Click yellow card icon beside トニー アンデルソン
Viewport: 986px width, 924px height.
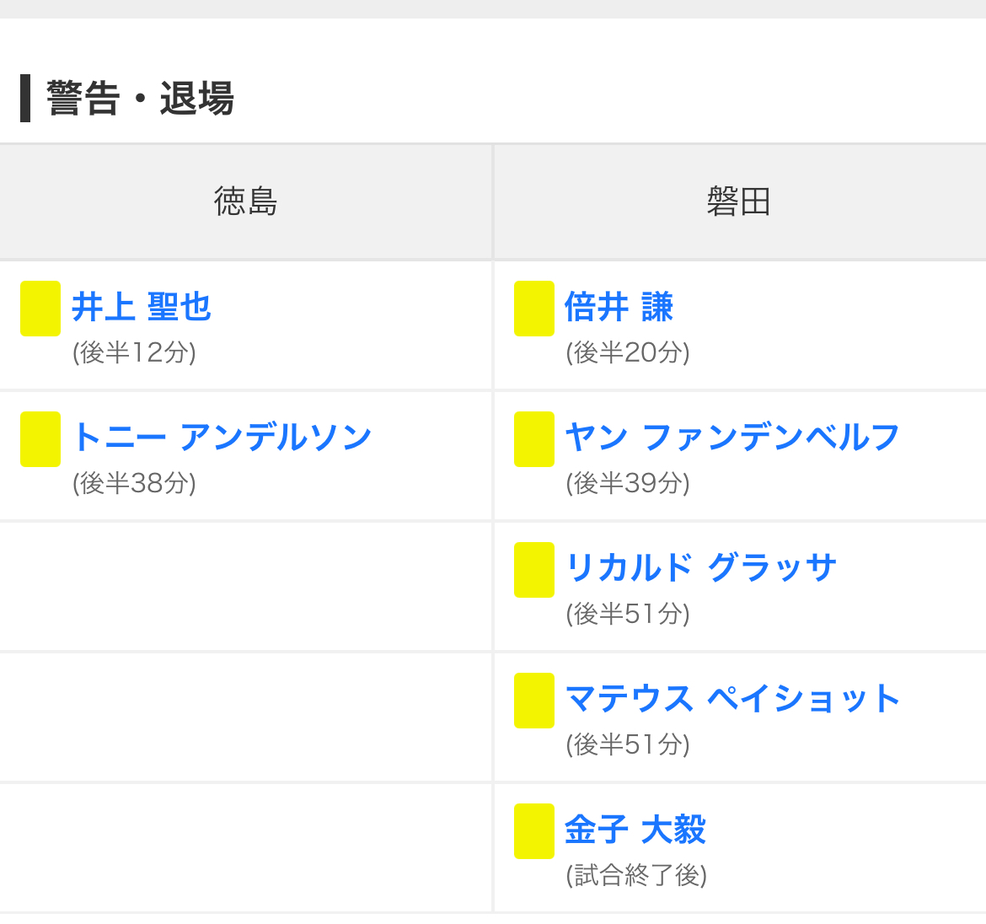(x=40, y=439)
